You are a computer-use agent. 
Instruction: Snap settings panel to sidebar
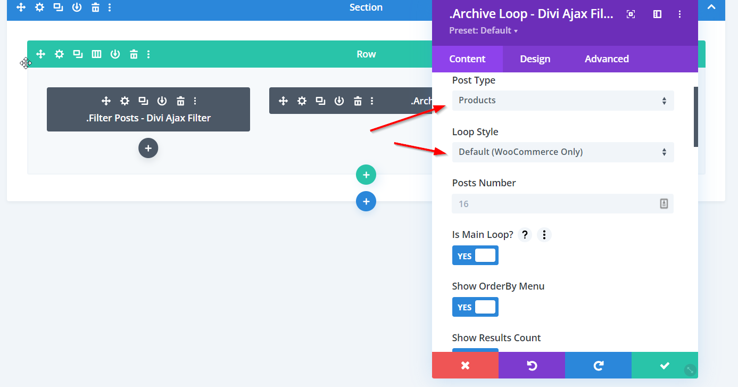tap(657, 14)
